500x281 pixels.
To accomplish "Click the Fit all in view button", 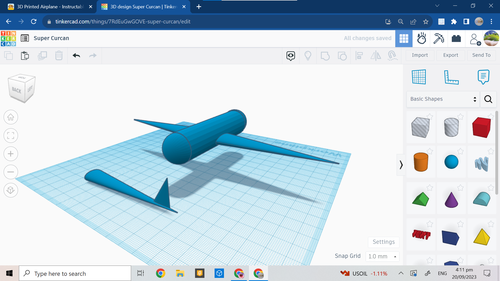I will coord(11,136).
